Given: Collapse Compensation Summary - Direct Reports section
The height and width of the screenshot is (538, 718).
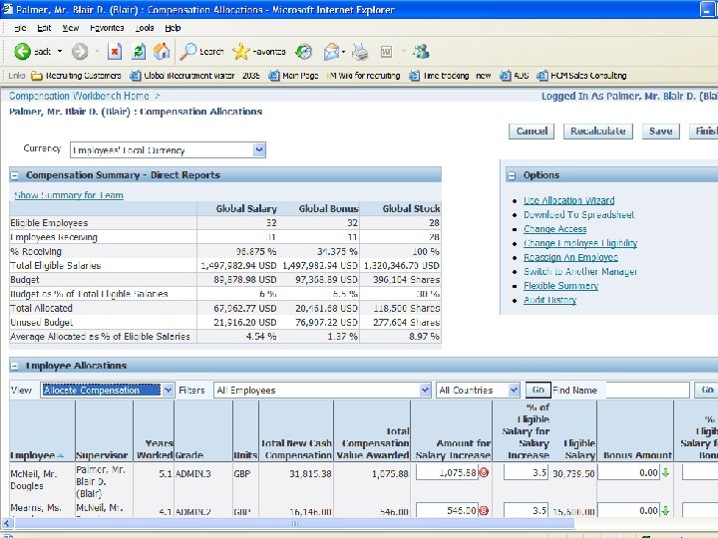Looking at the screenshot, I should click(x=15, y=175).
